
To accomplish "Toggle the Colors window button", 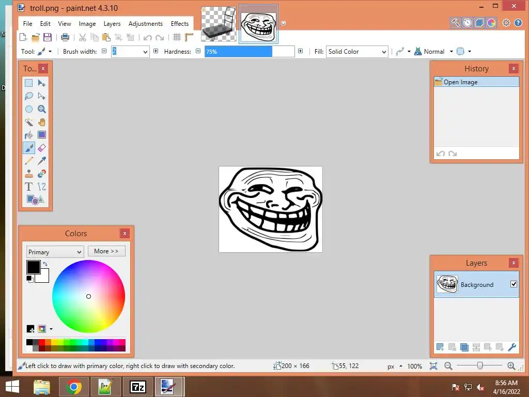I will (x=491, y=23).
